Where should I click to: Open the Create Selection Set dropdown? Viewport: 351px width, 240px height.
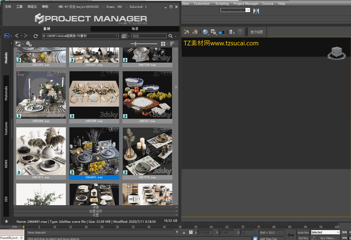pos(248,10)
